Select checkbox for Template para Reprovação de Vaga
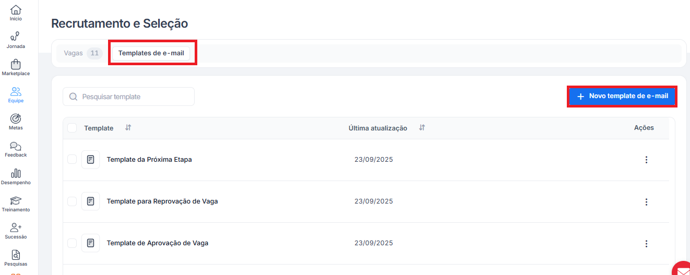This screenshot has width=690, height=275. point(72,201)
